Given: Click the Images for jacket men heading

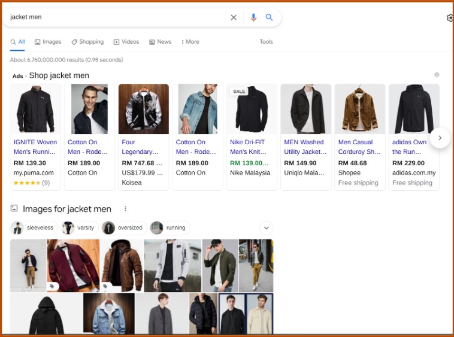Looking at the screenshot, I should pos(67,209).
